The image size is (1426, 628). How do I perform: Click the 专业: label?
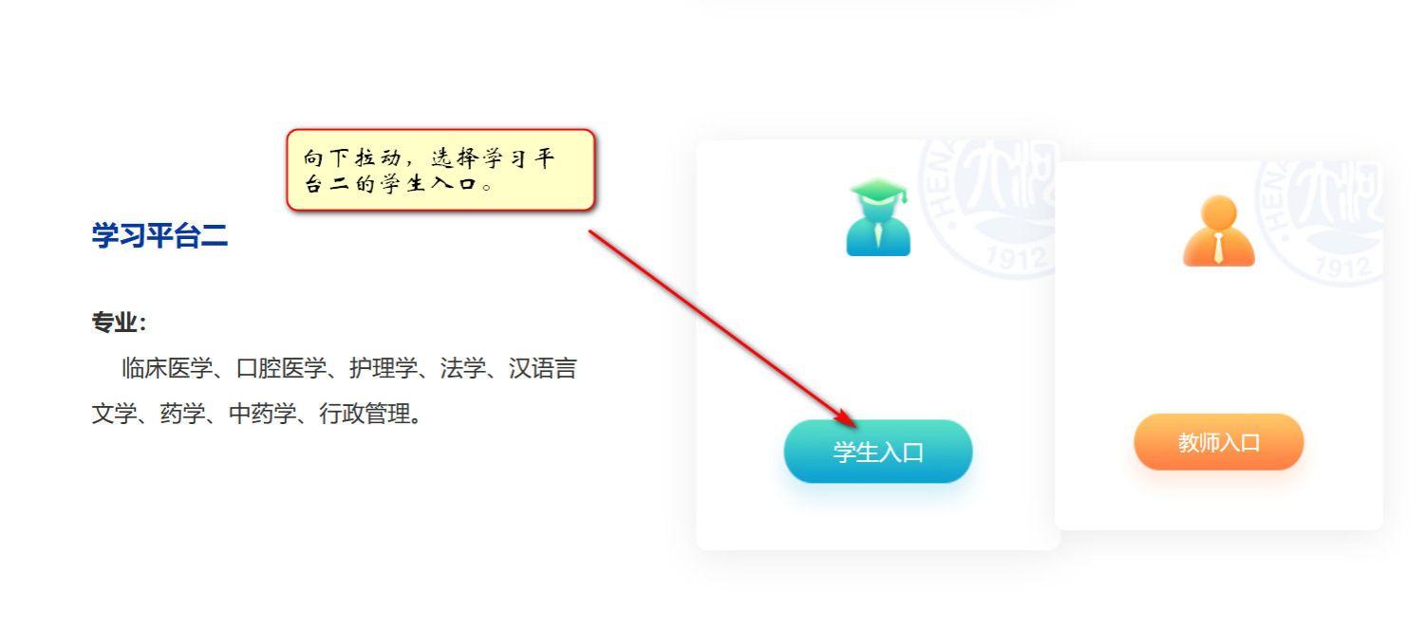pos(119,323)
